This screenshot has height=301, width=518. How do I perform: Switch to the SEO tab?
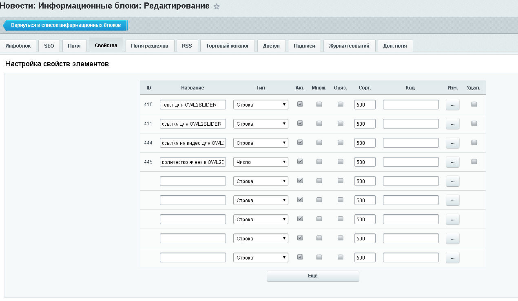pyautogui.click(x=49, y=46)
